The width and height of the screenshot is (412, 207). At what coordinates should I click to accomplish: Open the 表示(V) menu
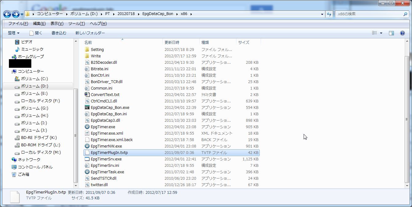(x=57, y=24)
